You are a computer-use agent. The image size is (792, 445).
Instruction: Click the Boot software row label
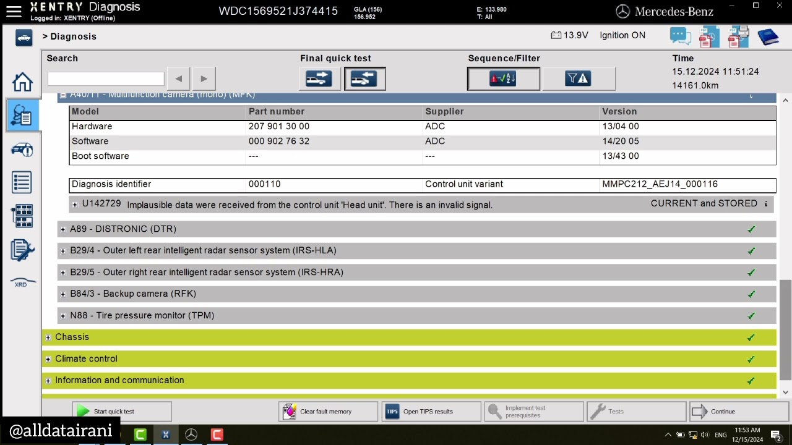[100, 156]
